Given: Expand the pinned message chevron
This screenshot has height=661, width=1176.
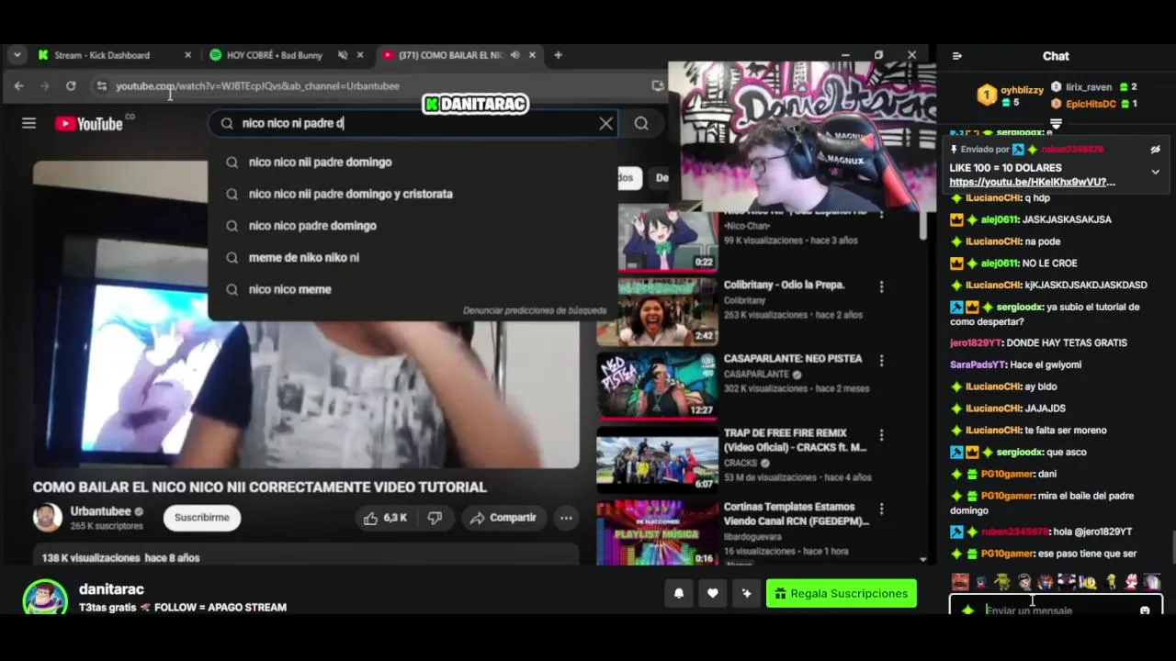Looking at the screenshot, I should pos(1155,172).
